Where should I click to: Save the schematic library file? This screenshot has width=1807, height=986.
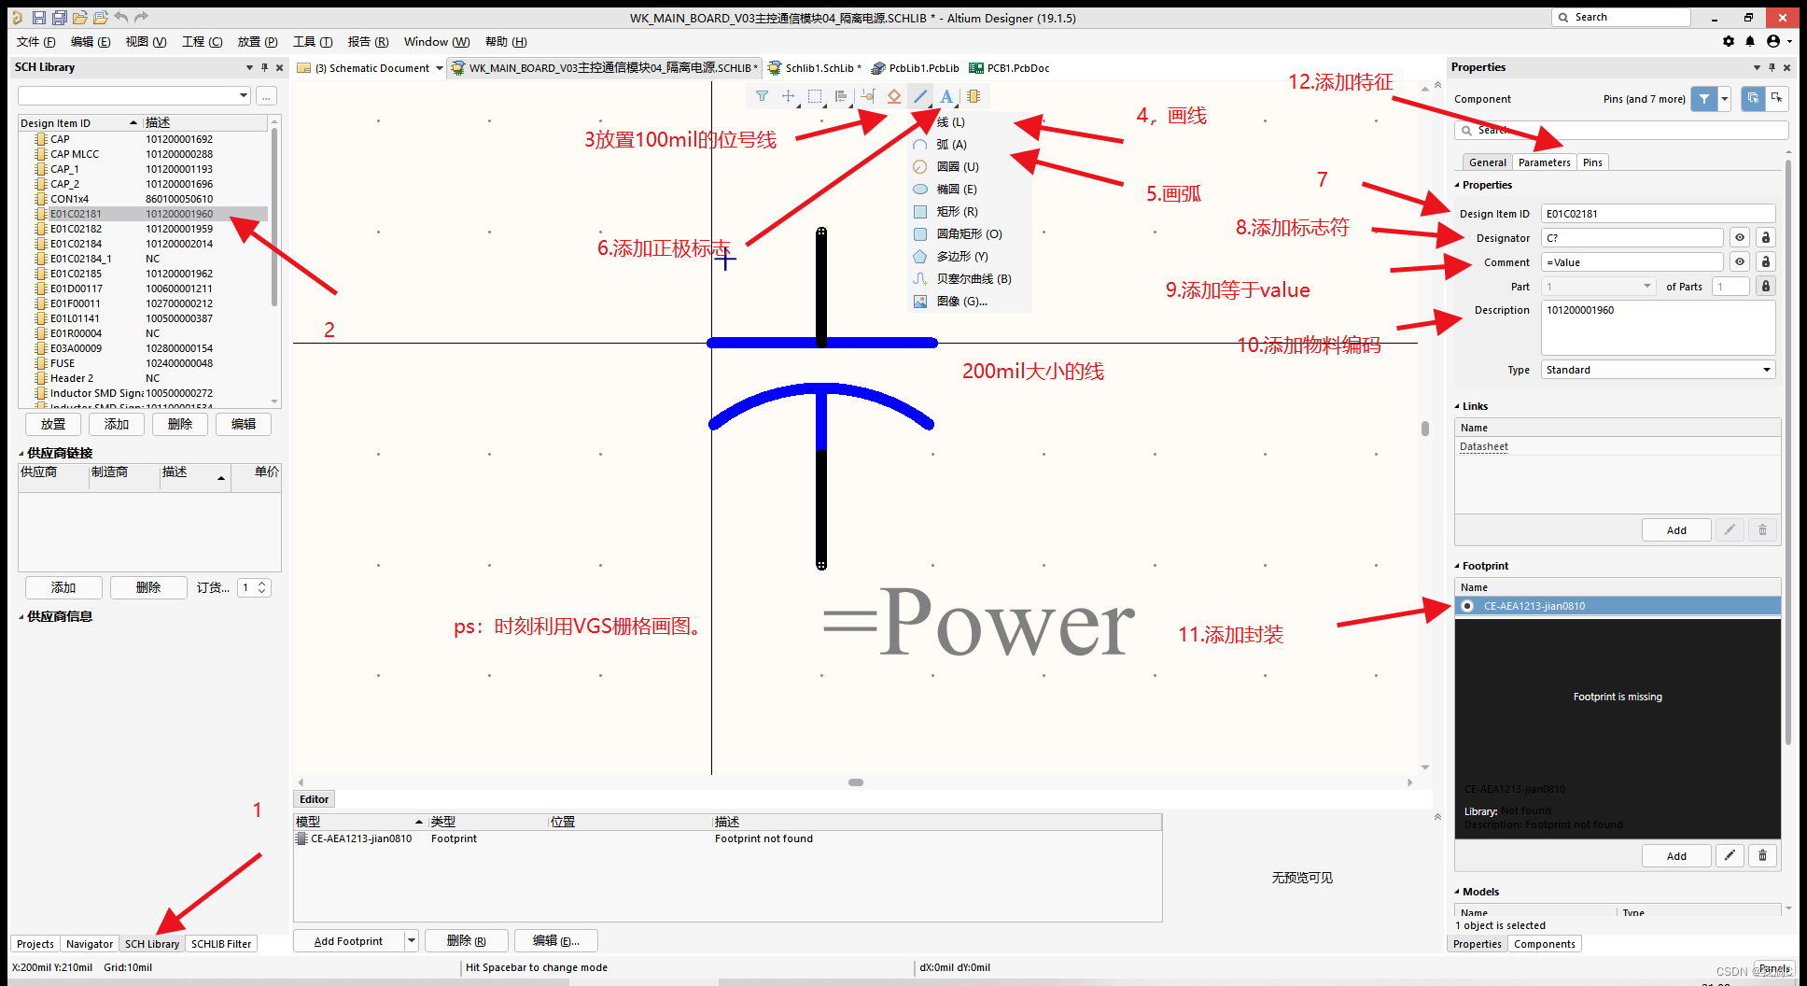[37, 16]
